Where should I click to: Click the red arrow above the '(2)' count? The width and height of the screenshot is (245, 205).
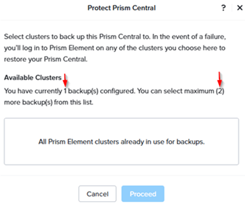(x=219, y=79)
